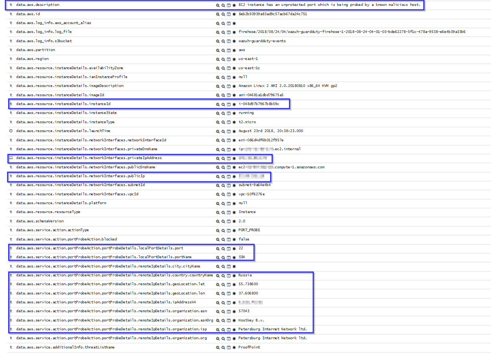Toggle data.aws.schemaVersion column in table
The height and width of the screenshot is (354, 491).
click(x=229, y=222)
